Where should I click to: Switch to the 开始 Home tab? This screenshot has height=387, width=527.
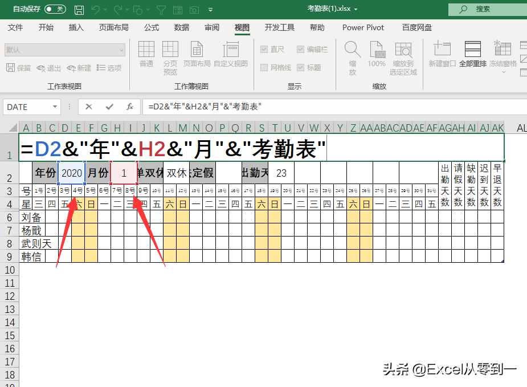click(46, 27)
